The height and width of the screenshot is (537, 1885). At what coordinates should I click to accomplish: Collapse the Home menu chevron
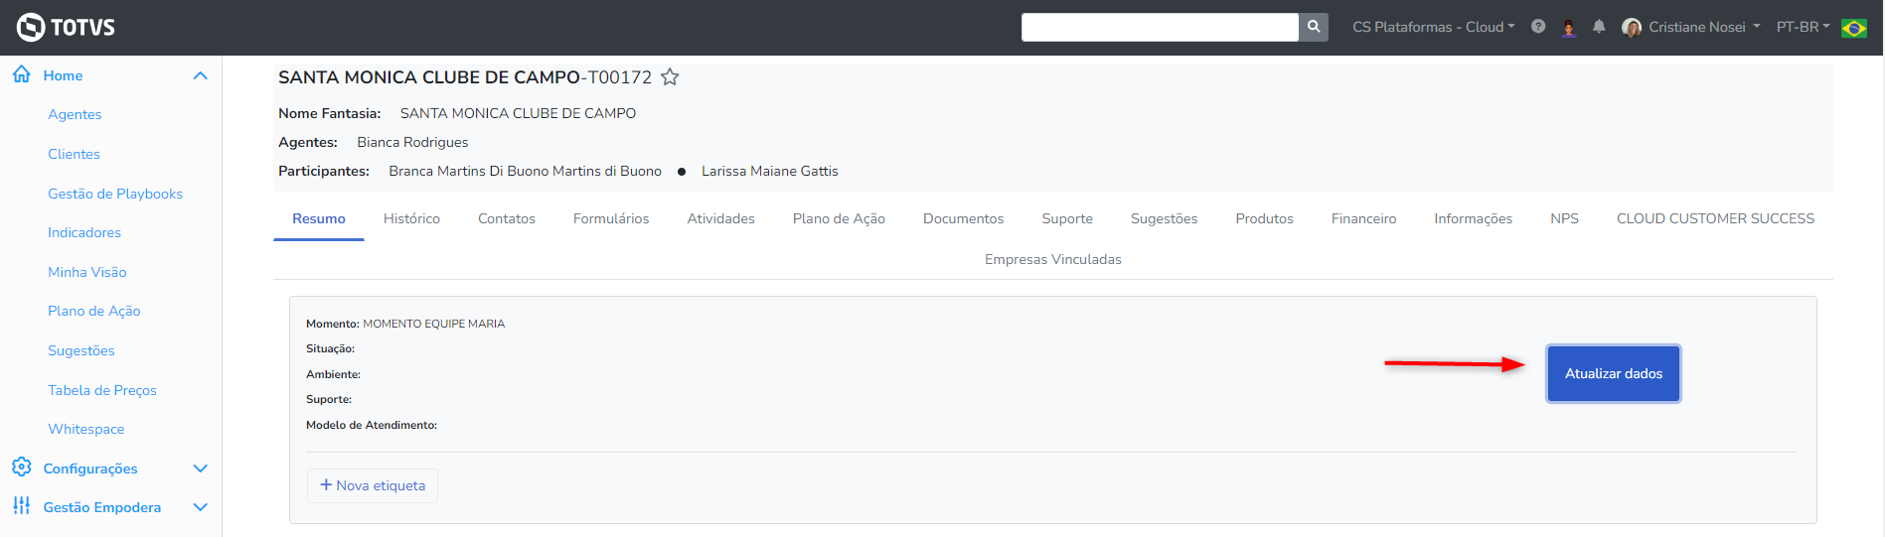click(200, 75)
